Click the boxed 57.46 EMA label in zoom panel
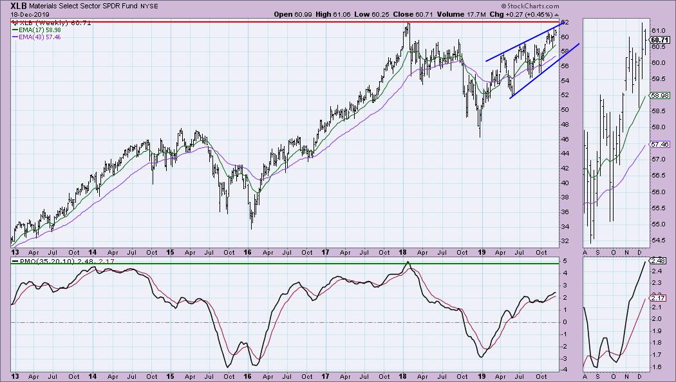676x382 pixels. click(660, 144)
